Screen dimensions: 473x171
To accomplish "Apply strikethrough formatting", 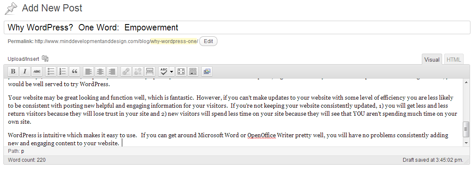I will coord(37,71).
